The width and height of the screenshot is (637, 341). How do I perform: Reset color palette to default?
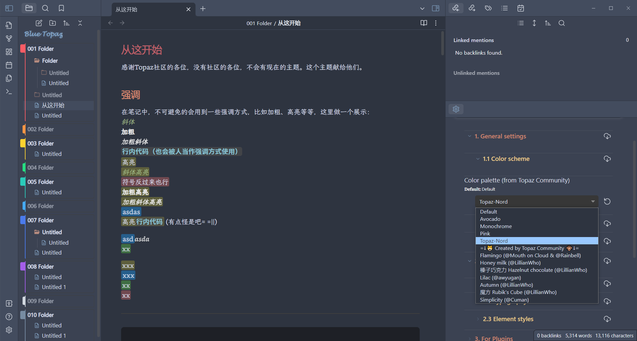[x=607, y=202]
